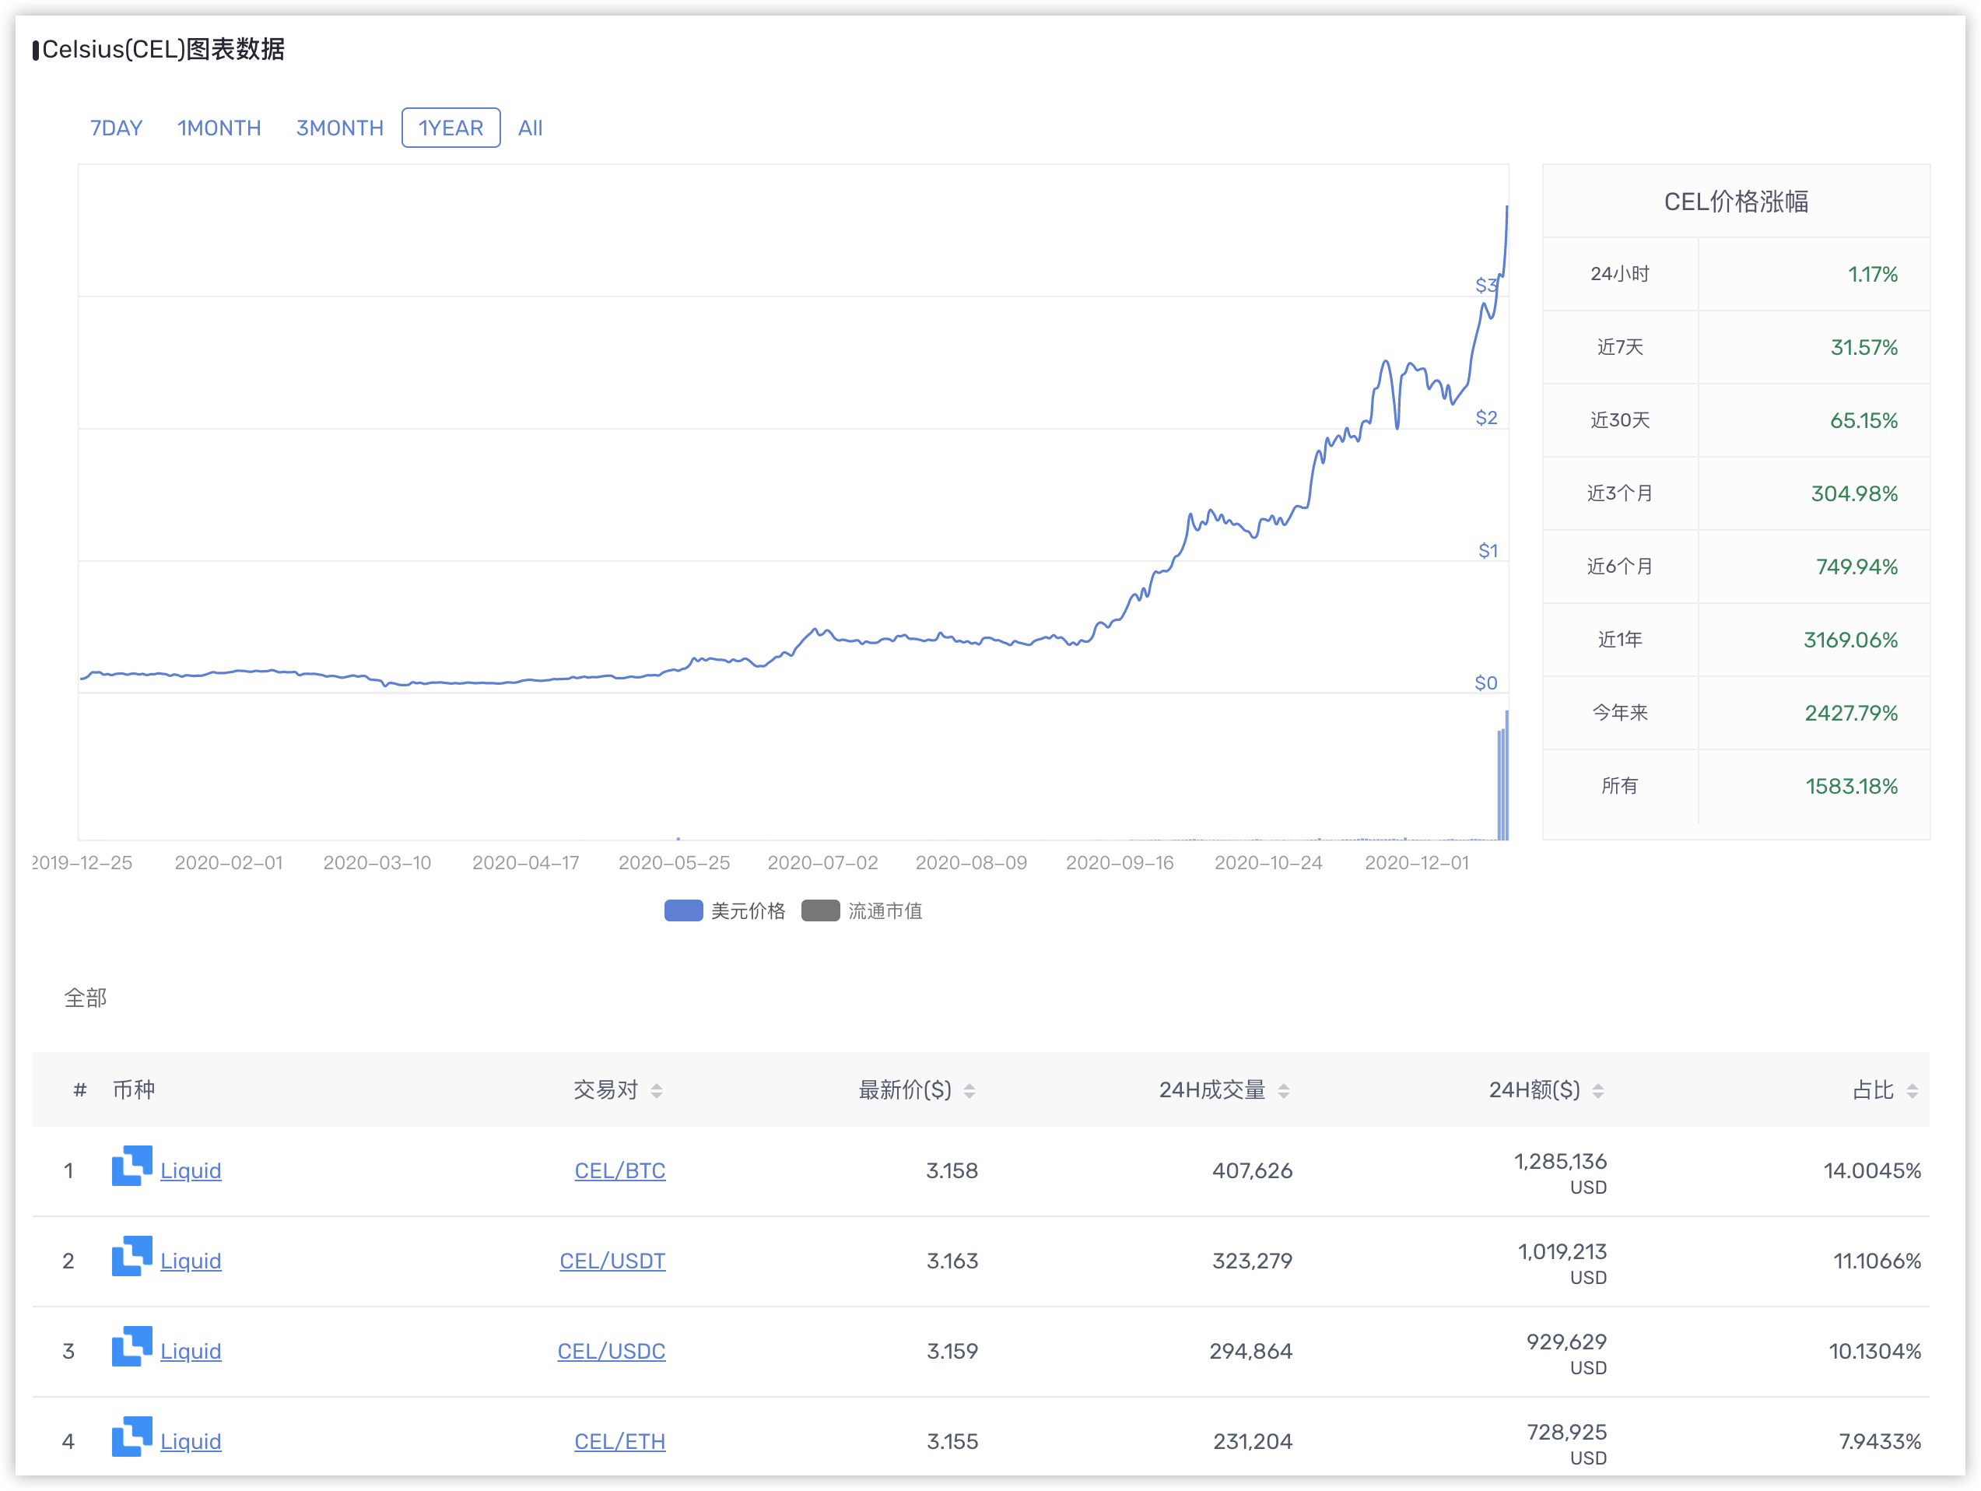Click share 7.9433% in CEL/ETH row
Screen dimensions: 1981x1491
[x=1880, y=1443]
